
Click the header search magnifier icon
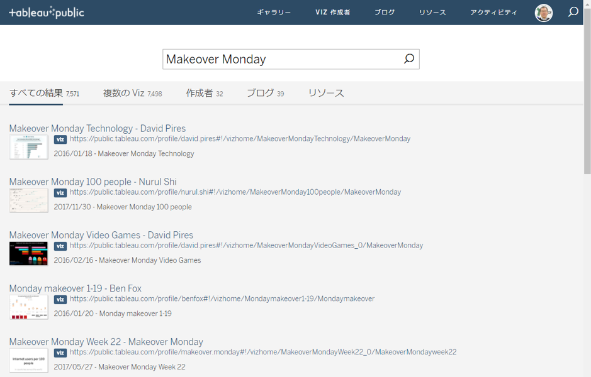[x=573, y=12]
